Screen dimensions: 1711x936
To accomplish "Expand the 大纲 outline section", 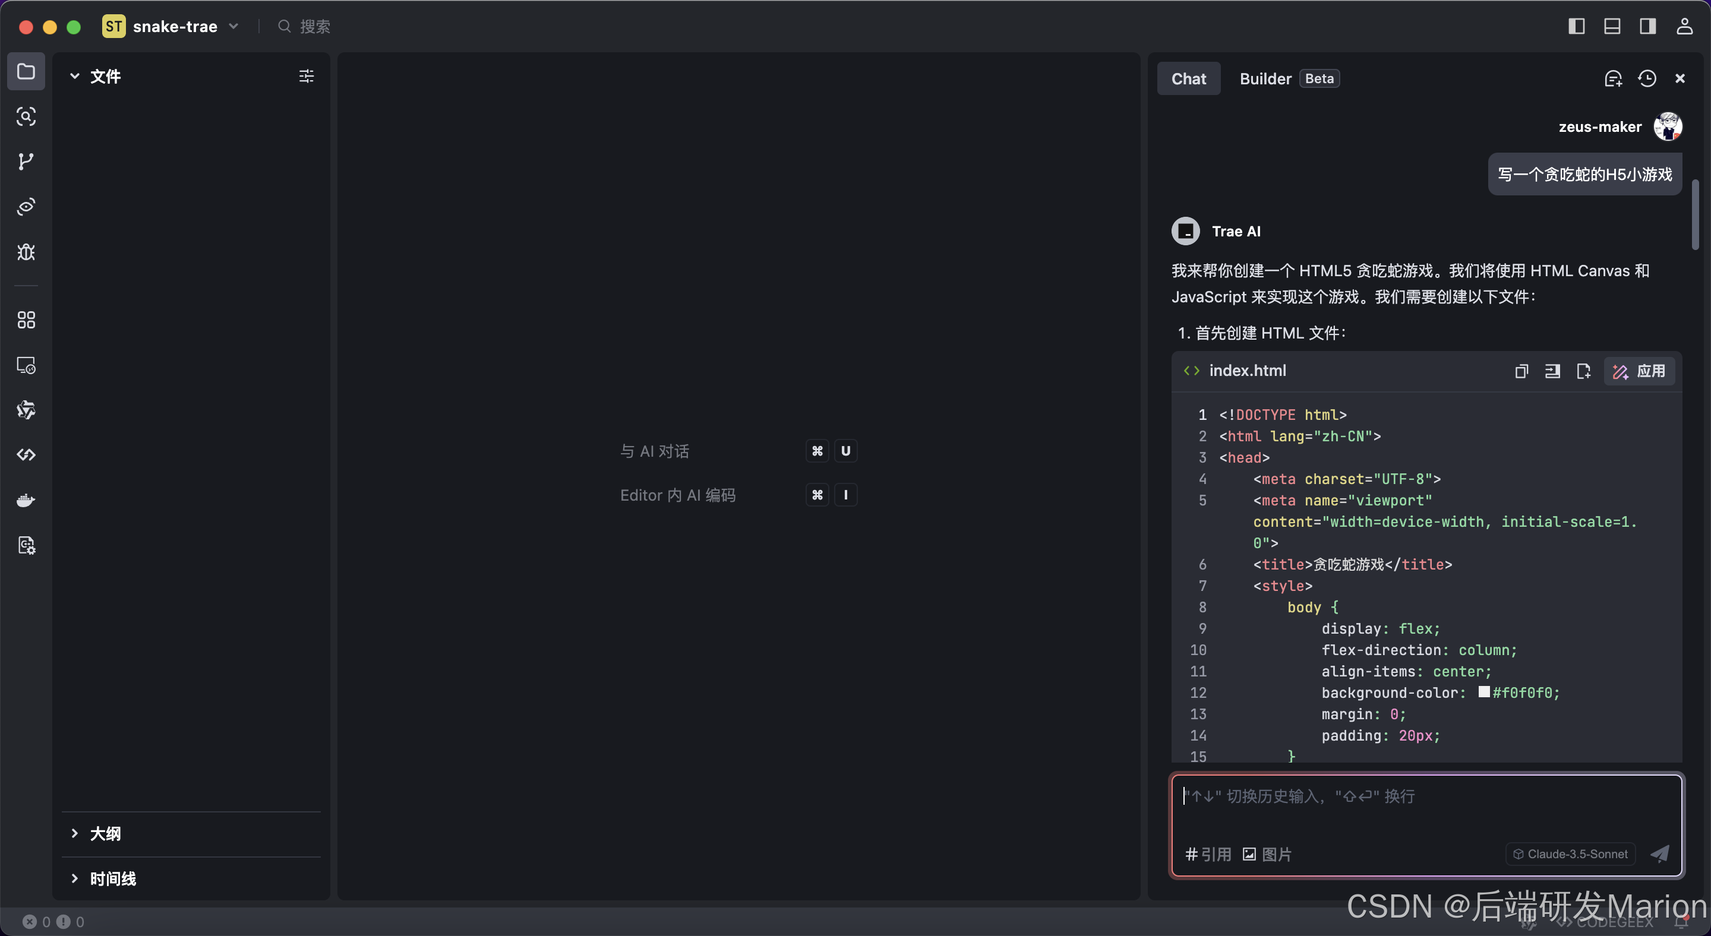I will coord(105,833).
